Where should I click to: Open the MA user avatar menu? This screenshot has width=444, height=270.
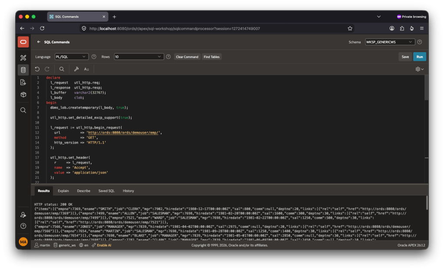click(23, 242)
